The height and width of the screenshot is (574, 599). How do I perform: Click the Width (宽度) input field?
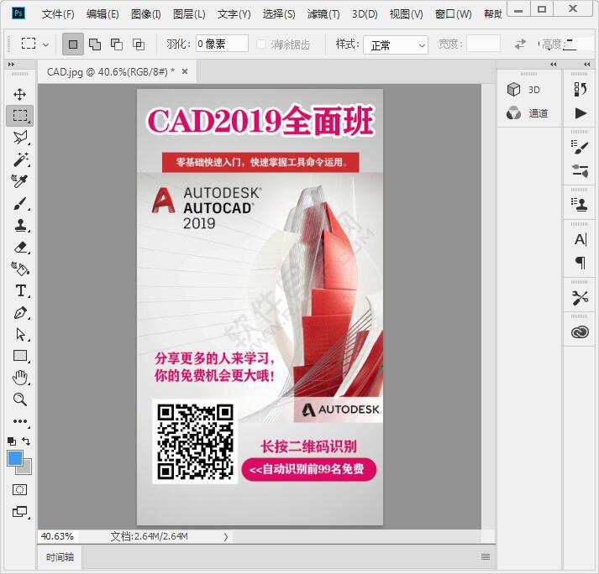[x=483, y=44]
